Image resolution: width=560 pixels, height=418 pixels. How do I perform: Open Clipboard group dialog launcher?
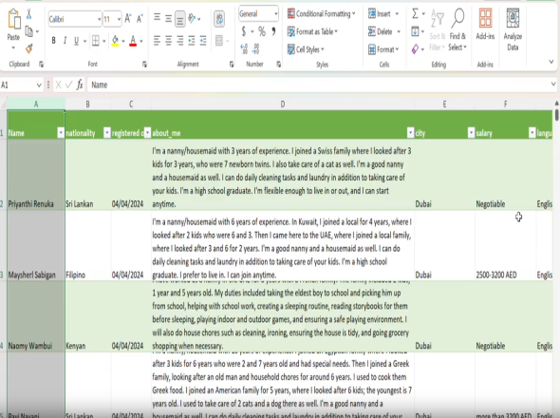tap(41, 65)
